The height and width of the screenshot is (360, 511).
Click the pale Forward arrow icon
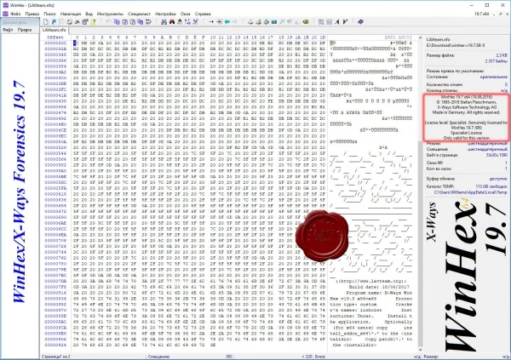tap(235, 22)
